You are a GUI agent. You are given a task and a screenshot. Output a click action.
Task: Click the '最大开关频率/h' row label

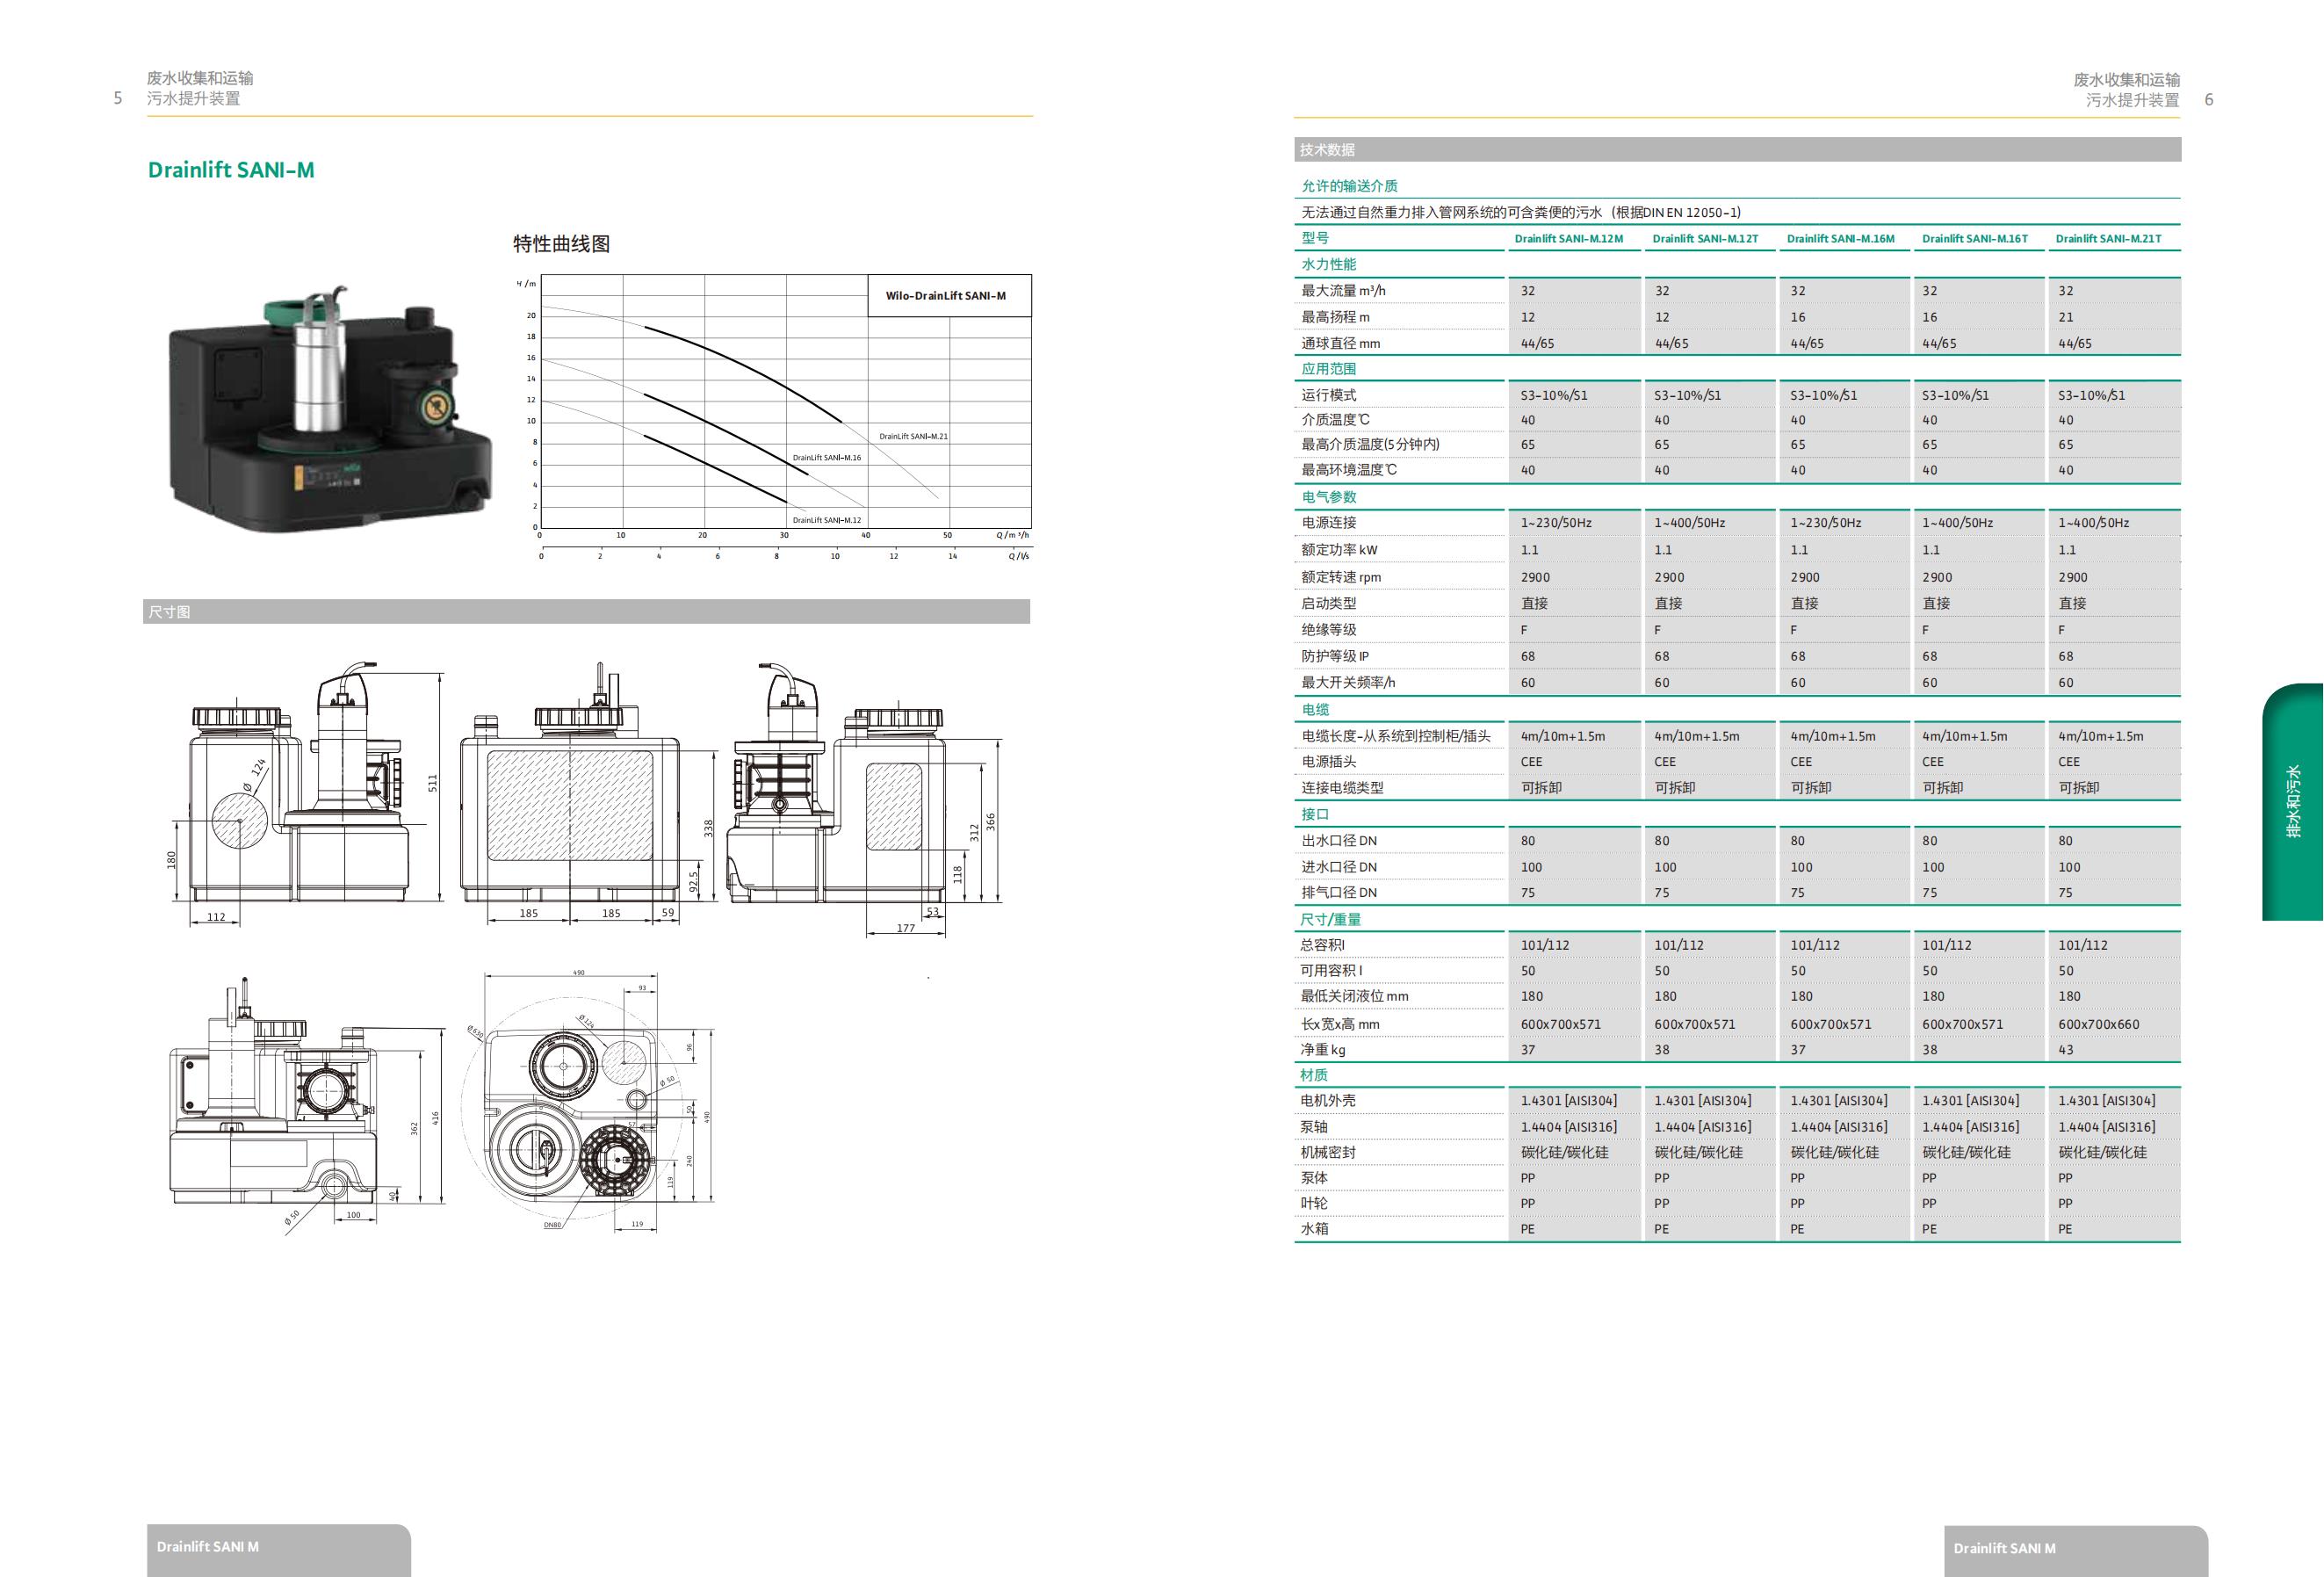(x=1348, y=683)
